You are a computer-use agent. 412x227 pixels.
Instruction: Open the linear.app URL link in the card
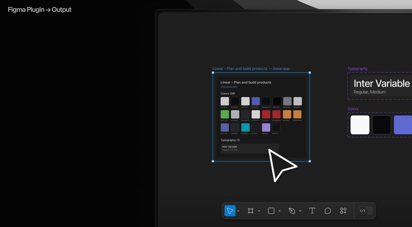click(x=229, y=87)
